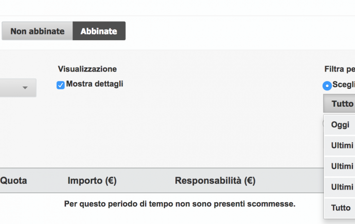Click the Quota column header

(14, 180)
